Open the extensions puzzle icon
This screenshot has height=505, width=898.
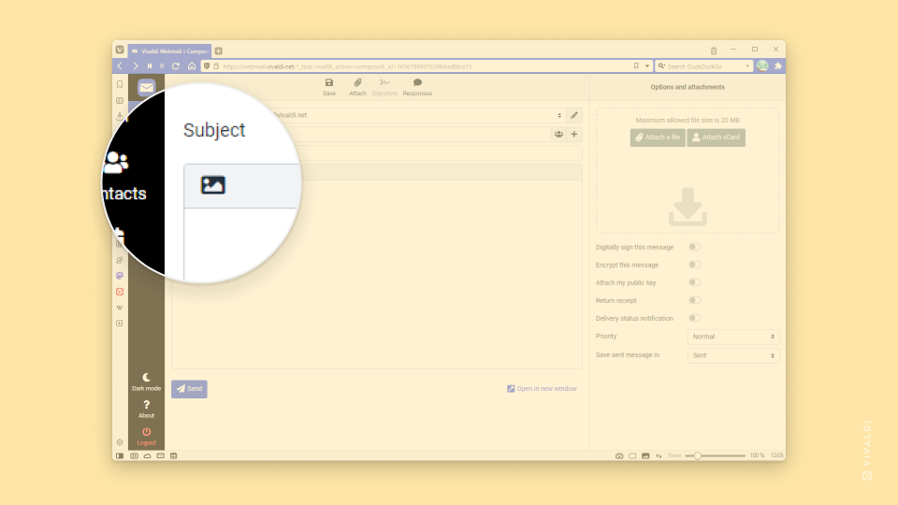click(777, 65)
